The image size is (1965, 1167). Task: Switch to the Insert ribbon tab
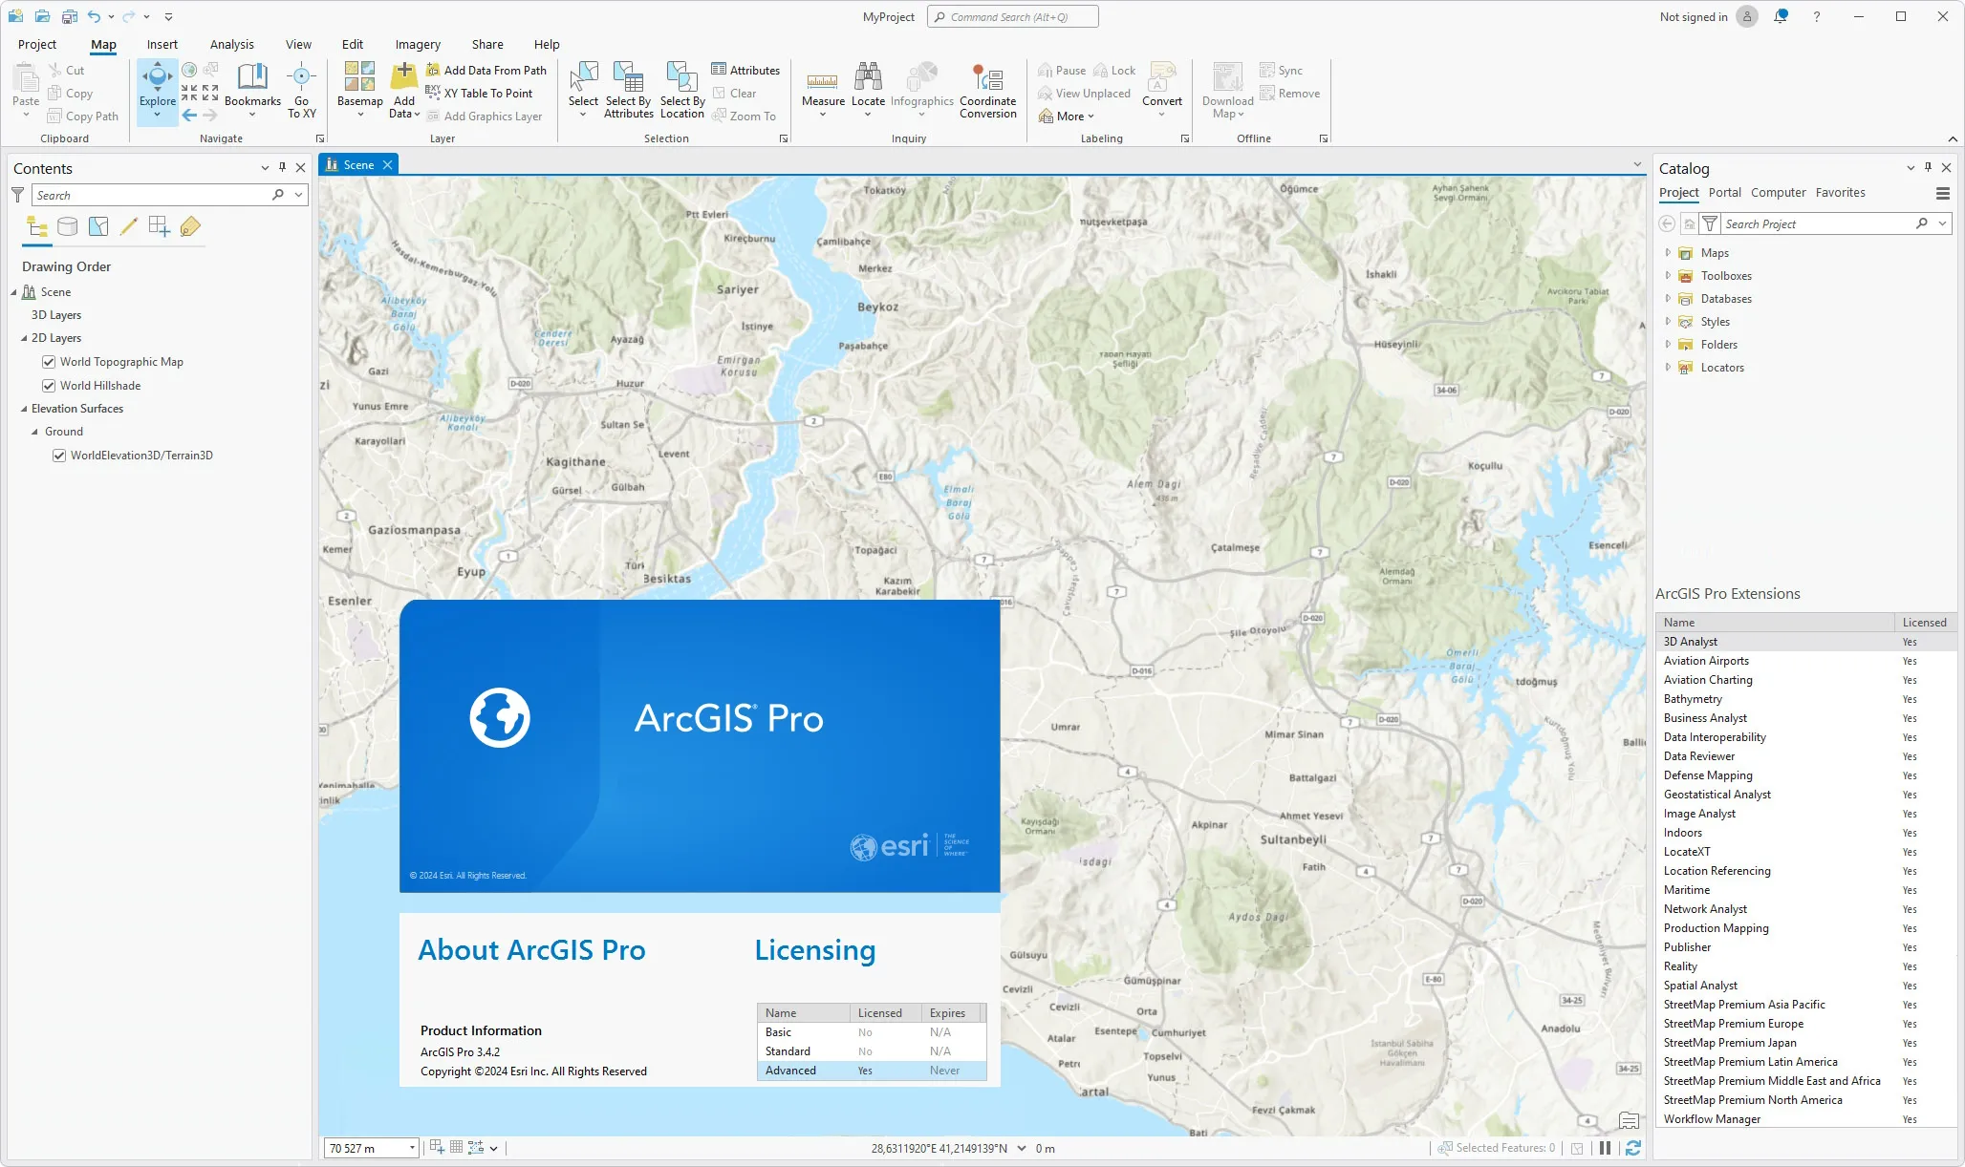click(x=162, y=44)
